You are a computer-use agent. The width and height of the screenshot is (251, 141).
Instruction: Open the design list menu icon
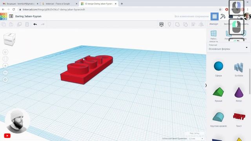pyautogui.click(x=11, y=16)
